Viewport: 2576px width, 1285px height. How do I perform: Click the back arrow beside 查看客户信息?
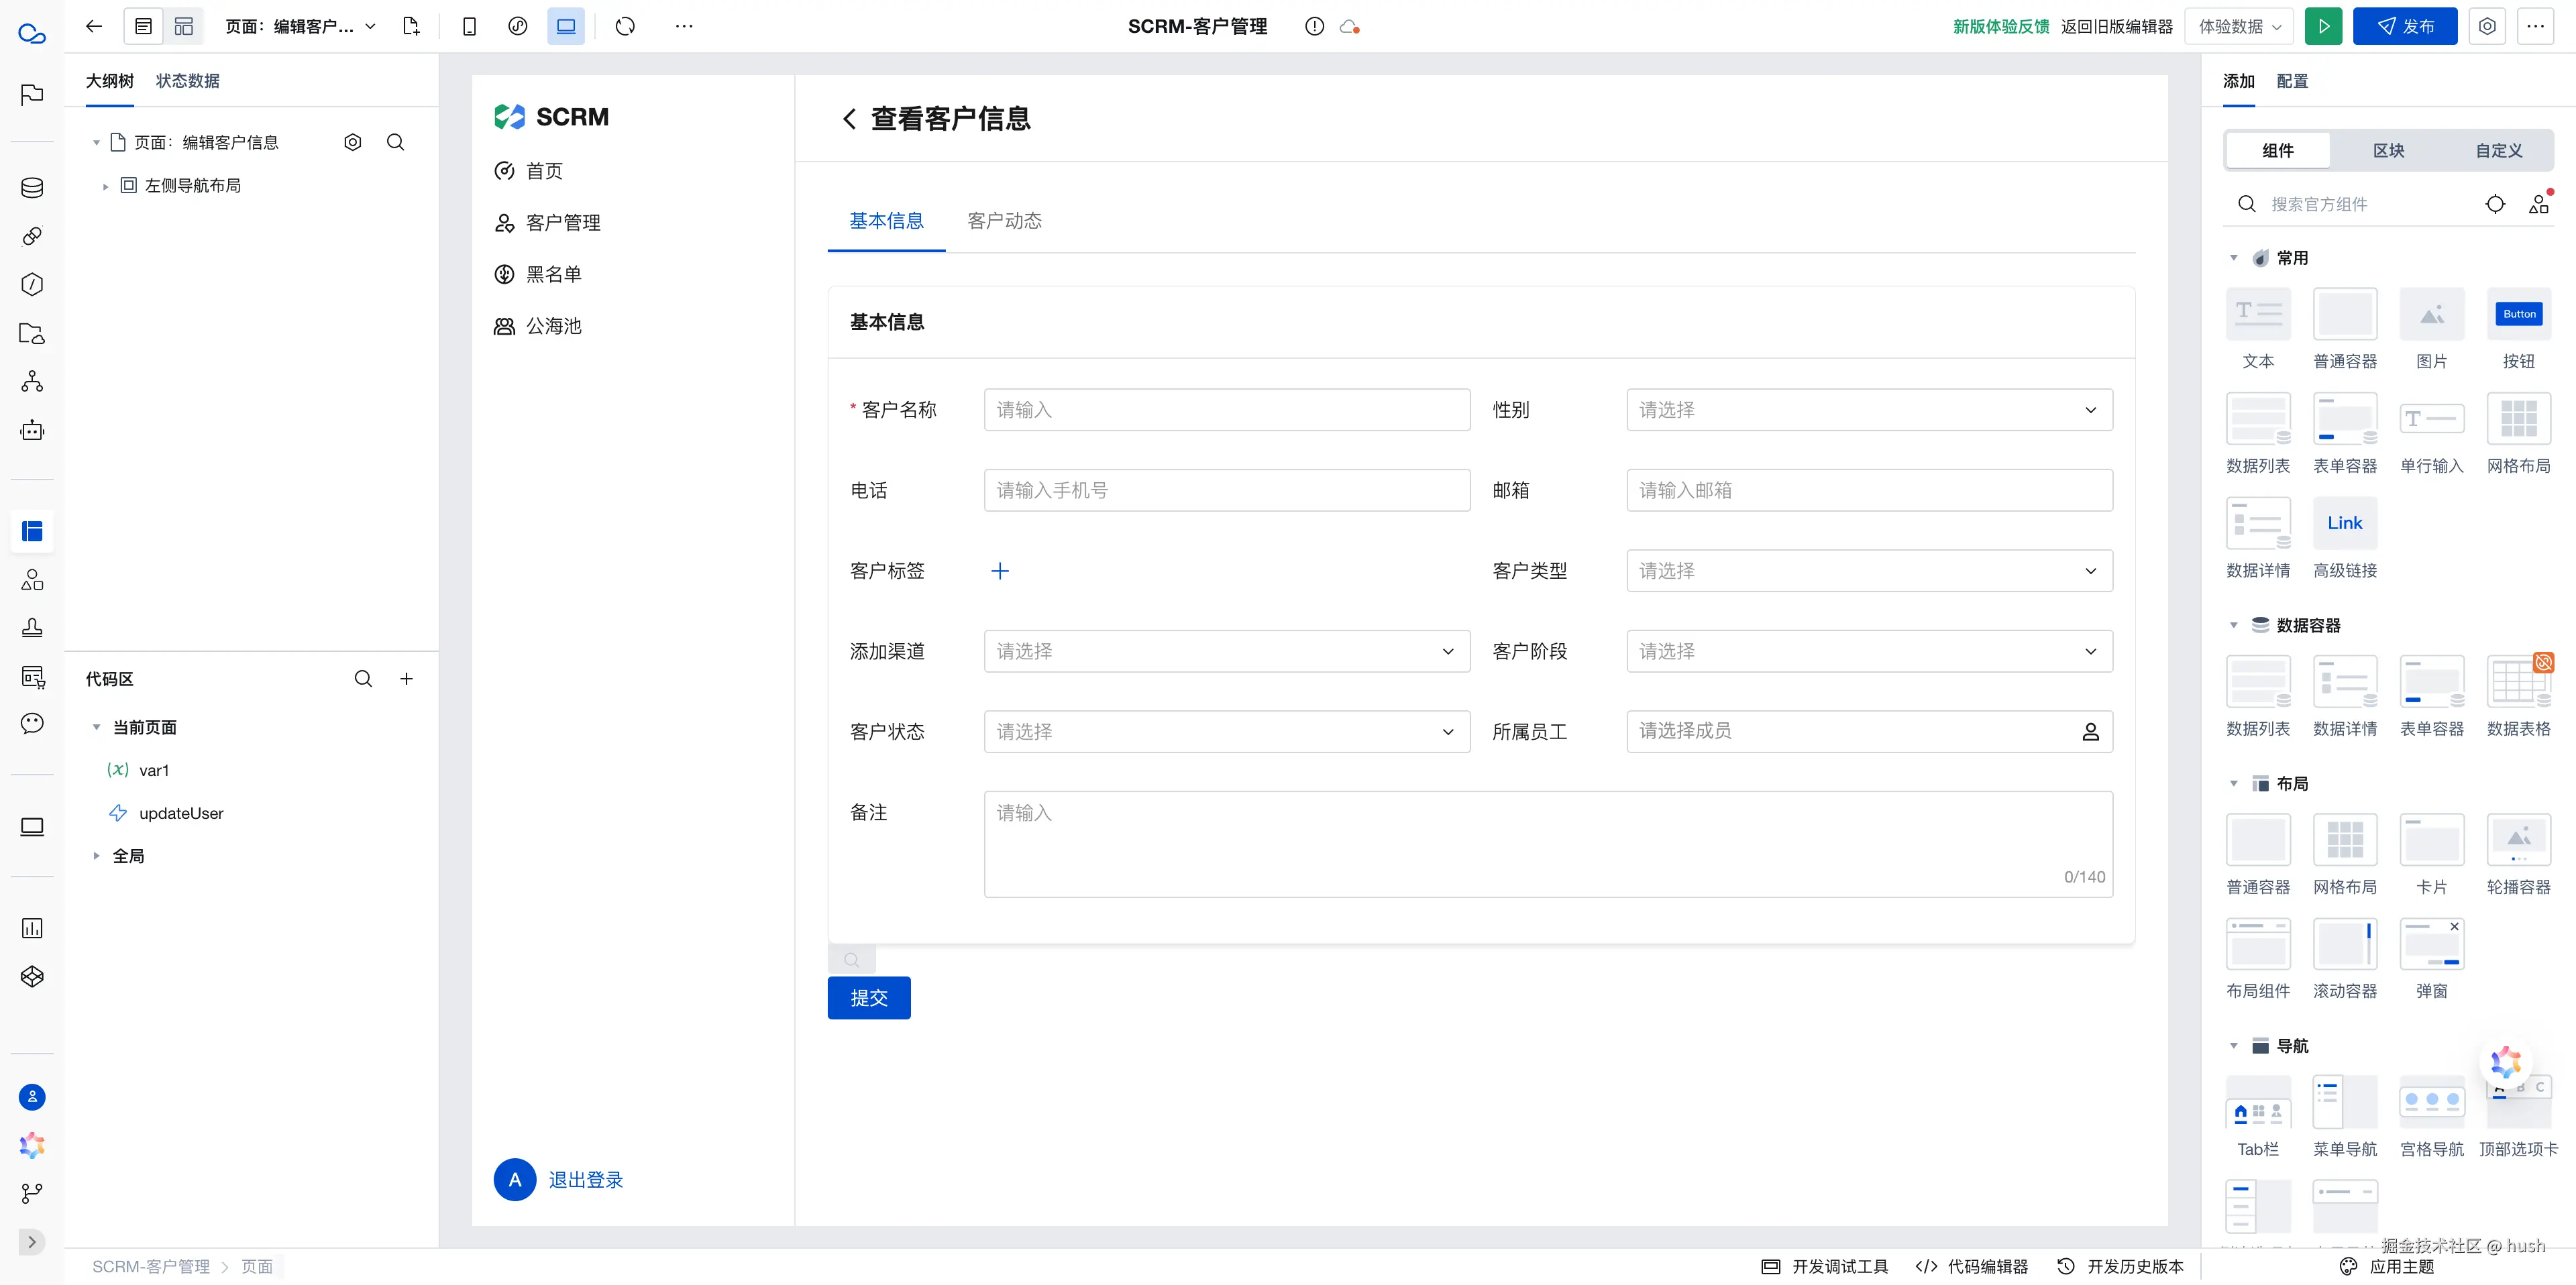849,119
